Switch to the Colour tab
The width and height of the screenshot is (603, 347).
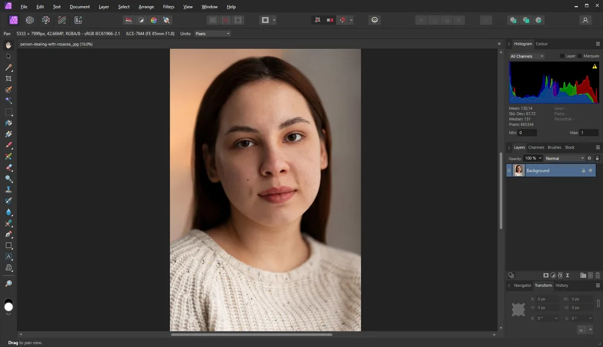tap(541, 44)
